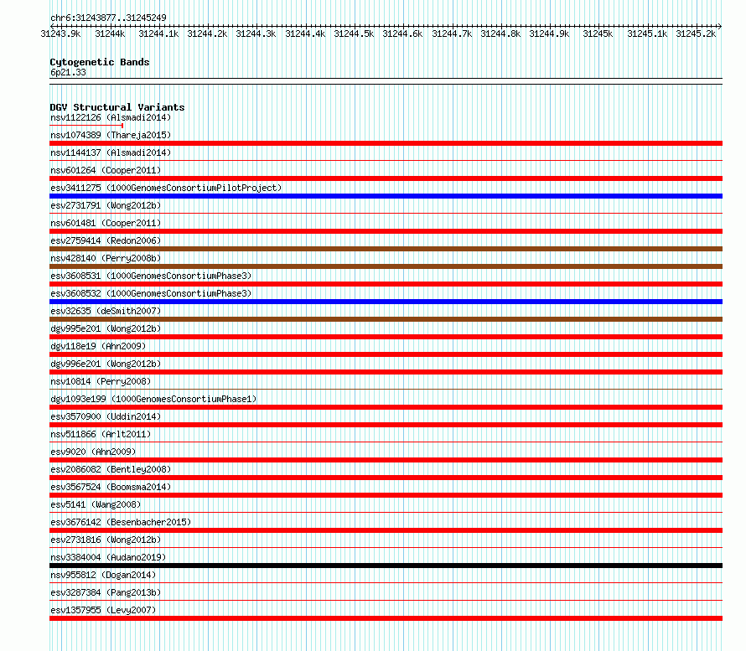Click the 31244.8k ruler tick label
The height and width of the screenshot is (651, 746).
coord(500,34)
